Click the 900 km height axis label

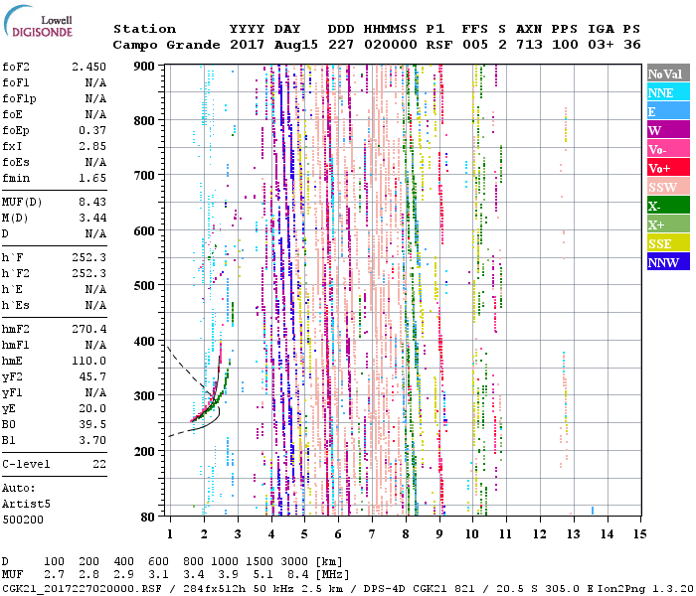(147, 67)
